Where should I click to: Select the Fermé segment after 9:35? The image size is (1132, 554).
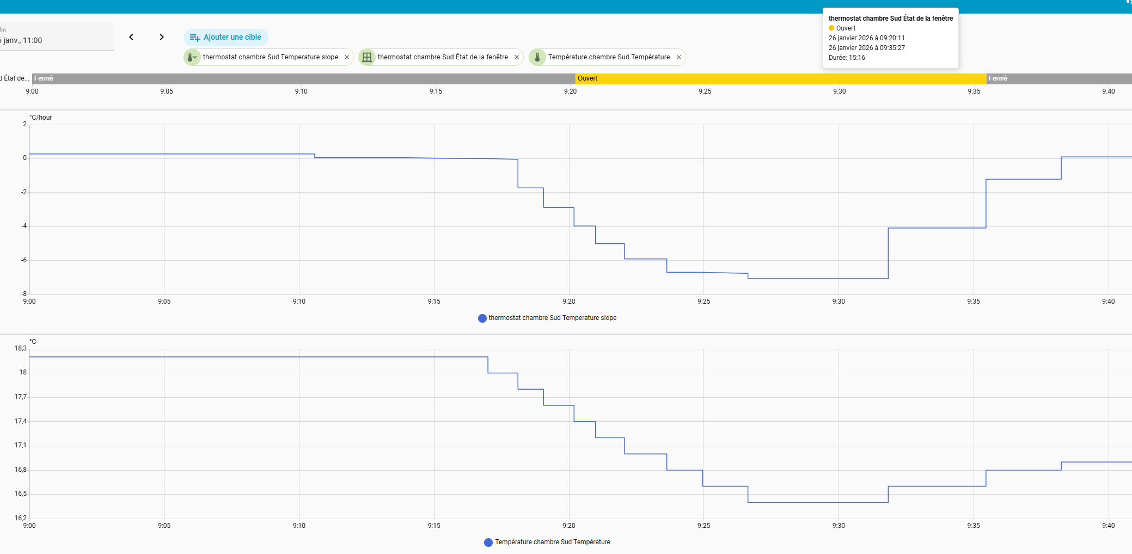pyautogui.click(x=1058, y=78)
